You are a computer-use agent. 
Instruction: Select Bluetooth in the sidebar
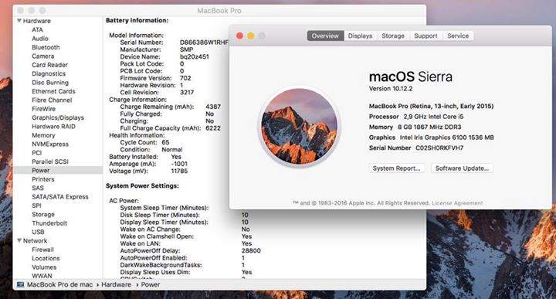46,48
